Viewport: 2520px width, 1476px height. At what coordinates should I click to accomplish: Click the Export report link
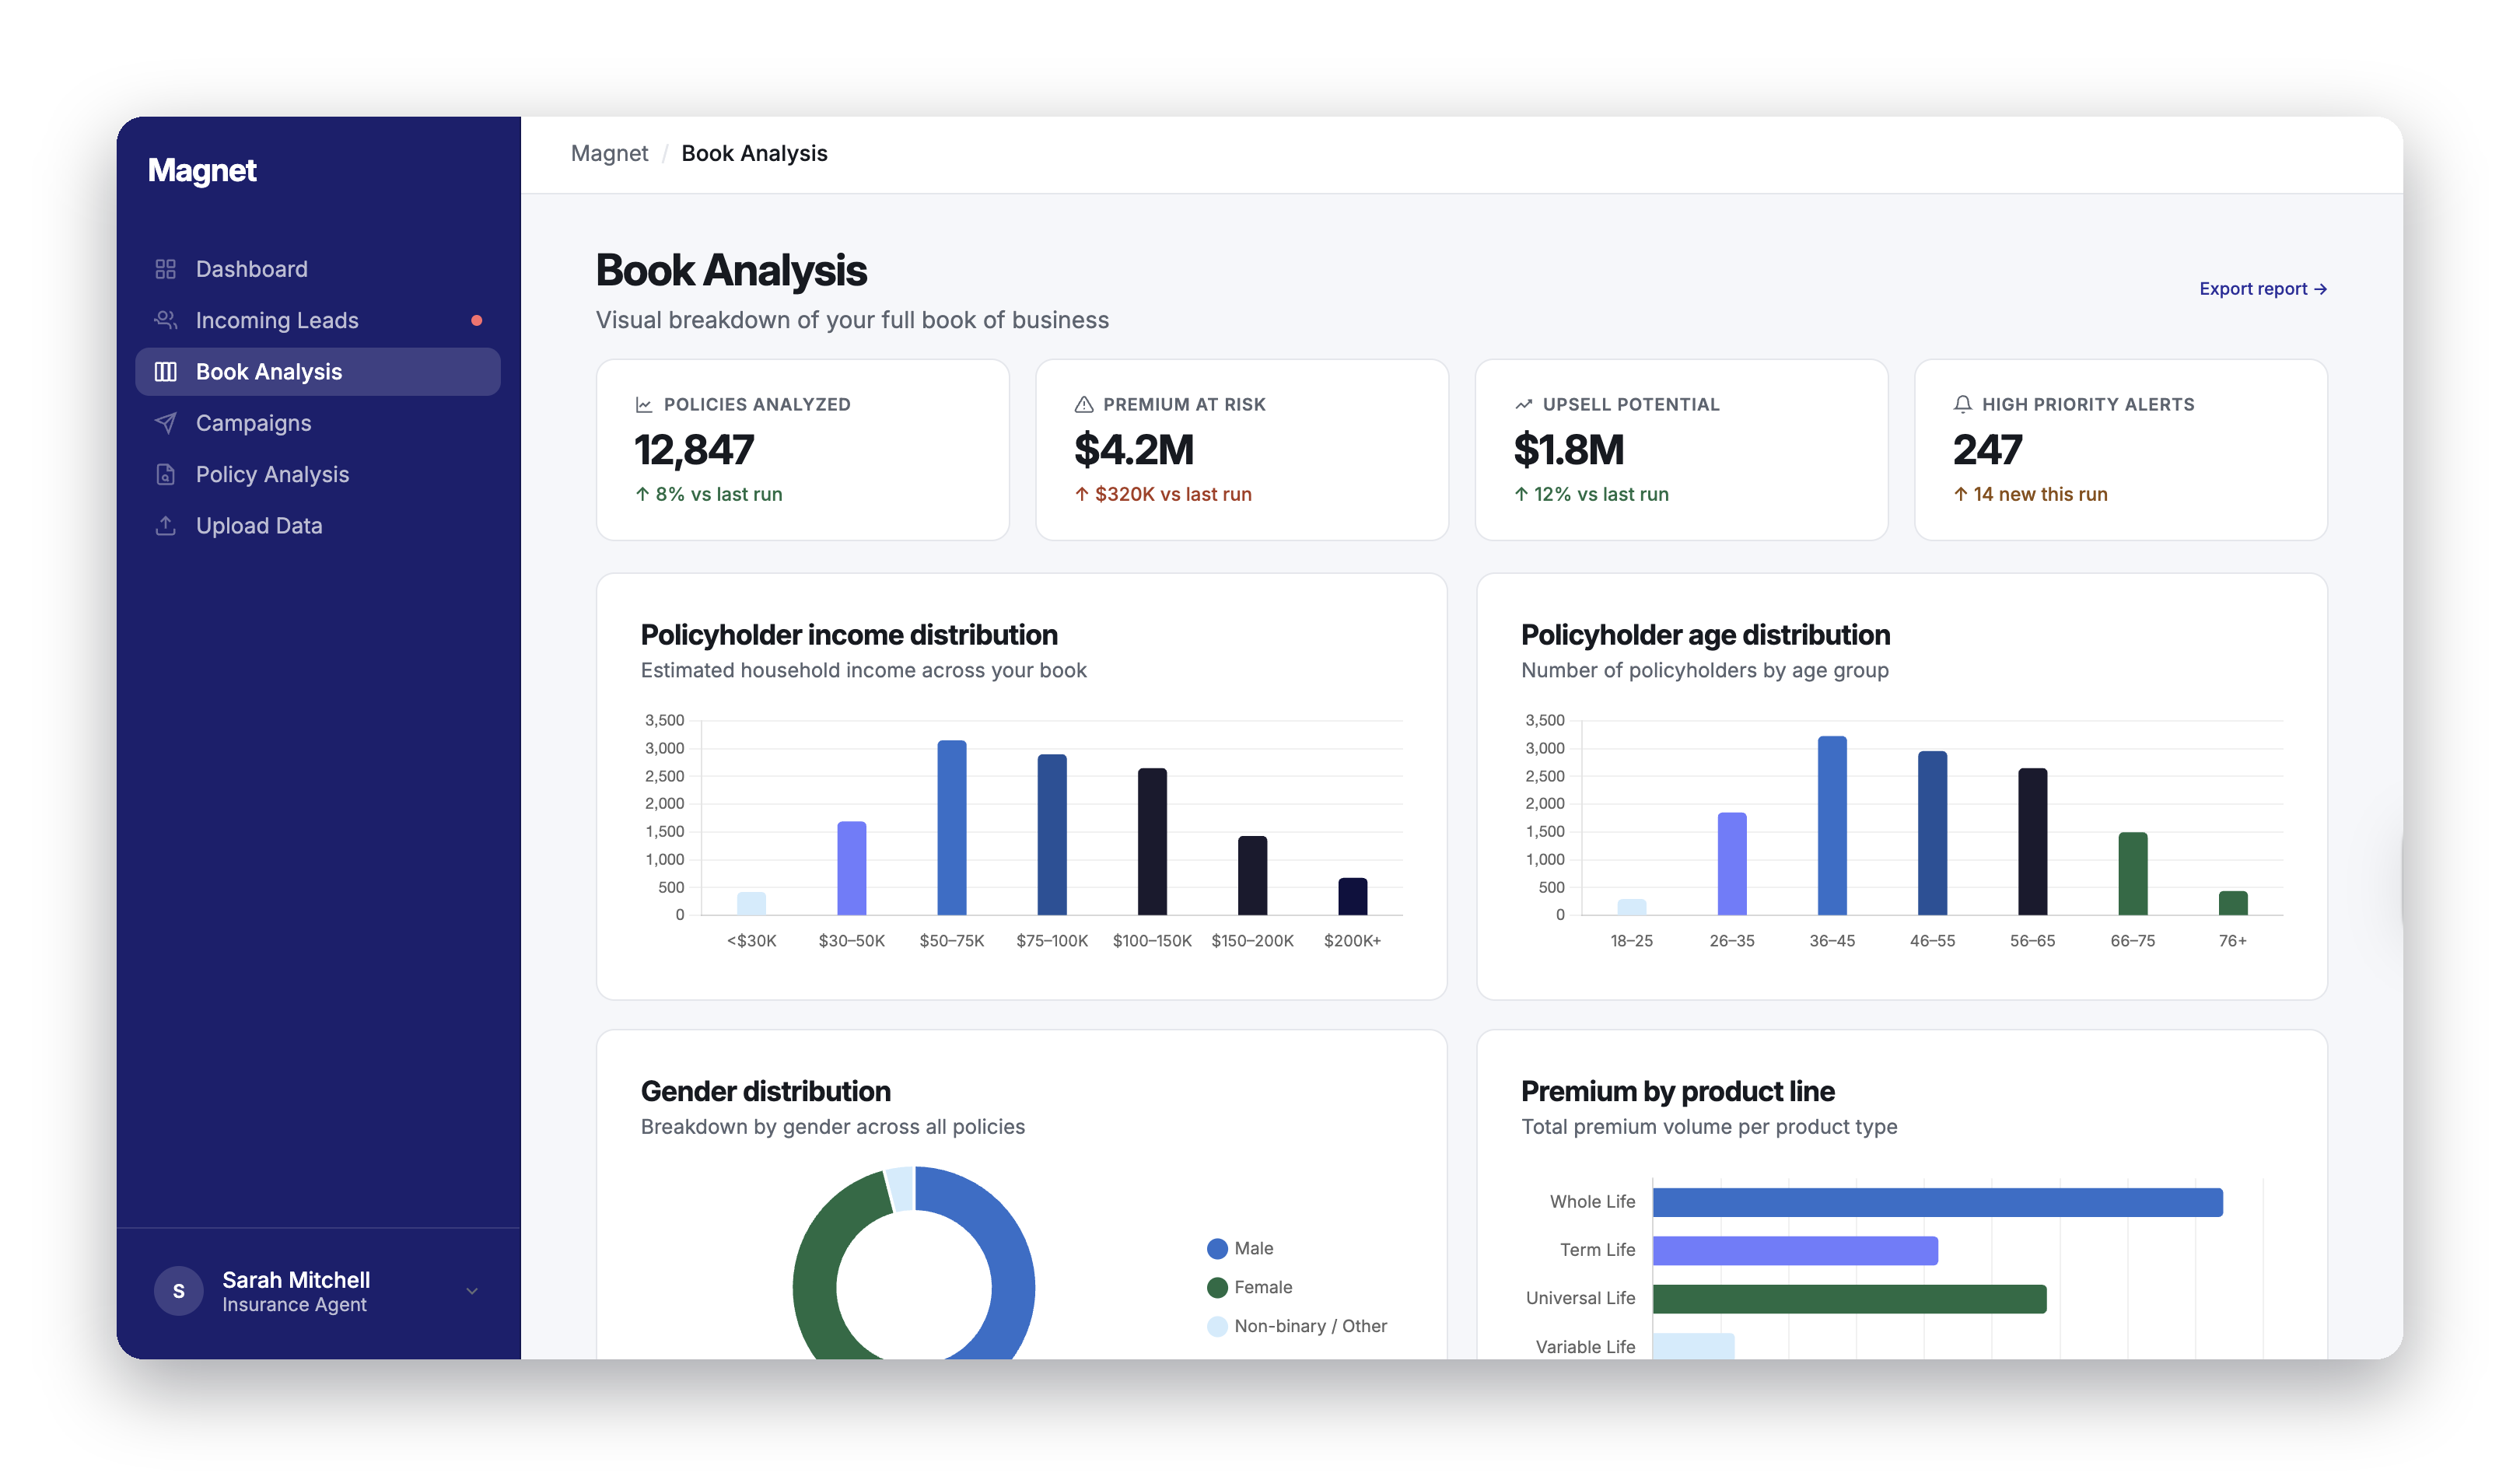pos(2264,289)
